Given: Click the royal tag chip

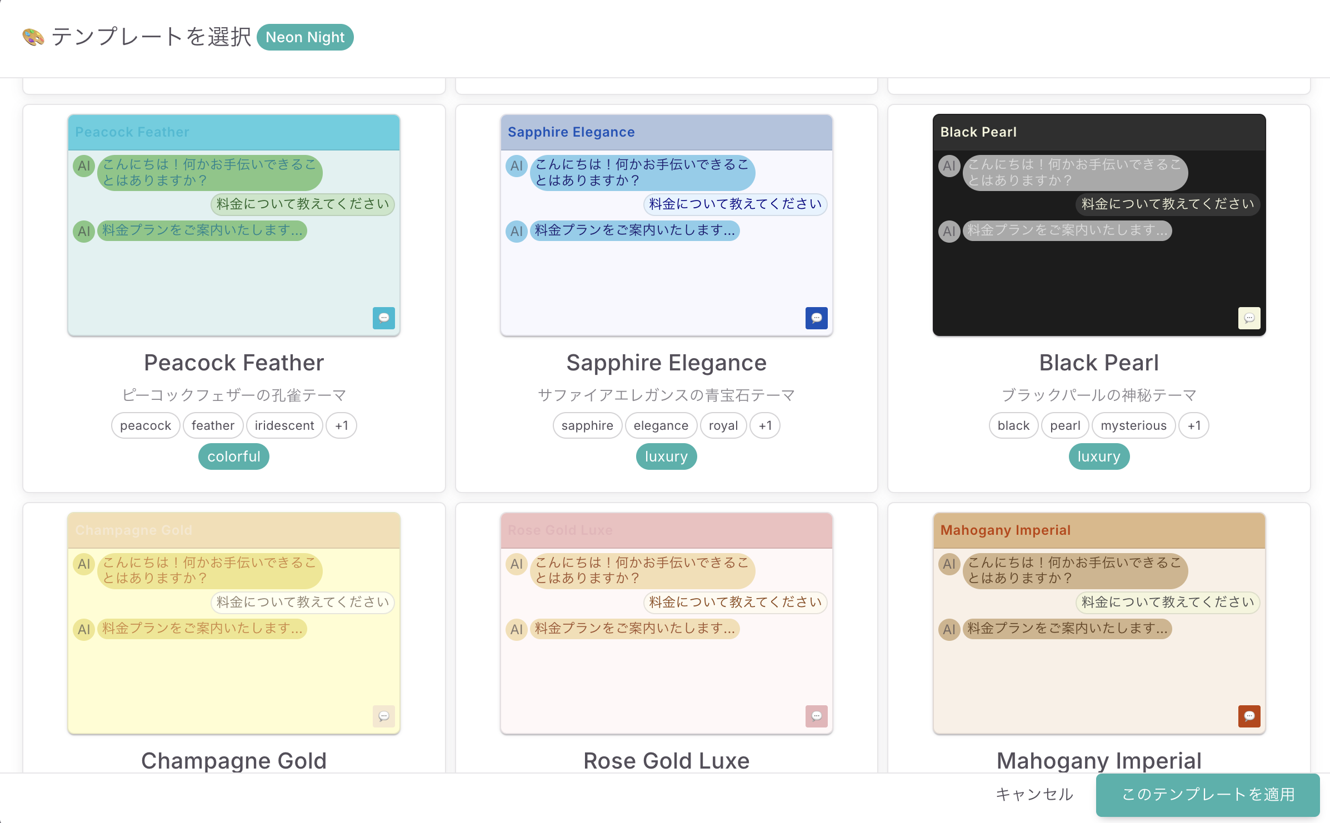Looking at the screenshot, I should [x=723, y=425].
